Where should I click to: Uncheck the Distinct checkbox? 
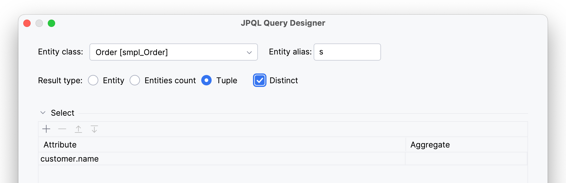[x=260, y=80]
